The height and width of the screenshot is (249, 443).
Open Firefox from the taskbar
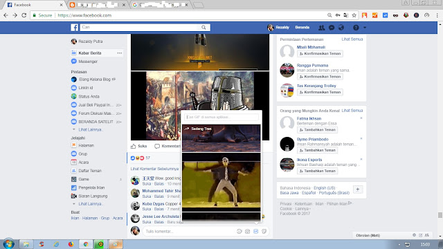(71, 244)
